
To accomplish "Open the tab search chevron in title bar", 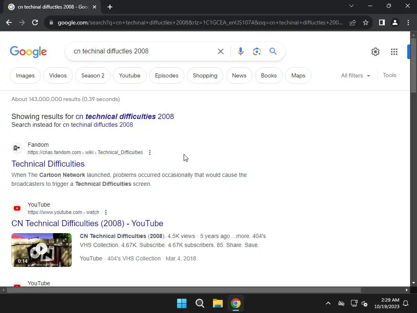I will (351, 6).
